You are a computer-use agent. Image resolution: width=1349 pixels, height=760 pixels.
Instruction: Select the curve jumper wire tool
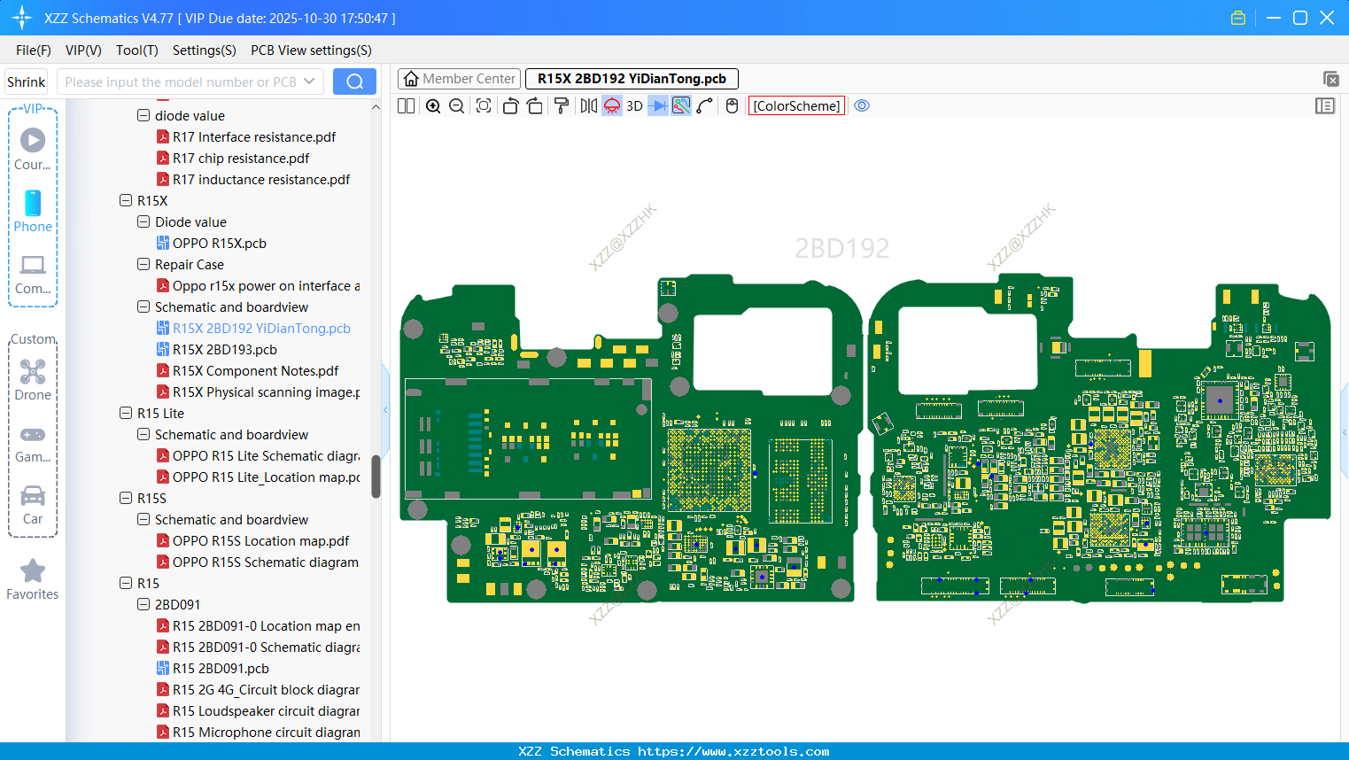pyautogui.click(x=702, y=105)
